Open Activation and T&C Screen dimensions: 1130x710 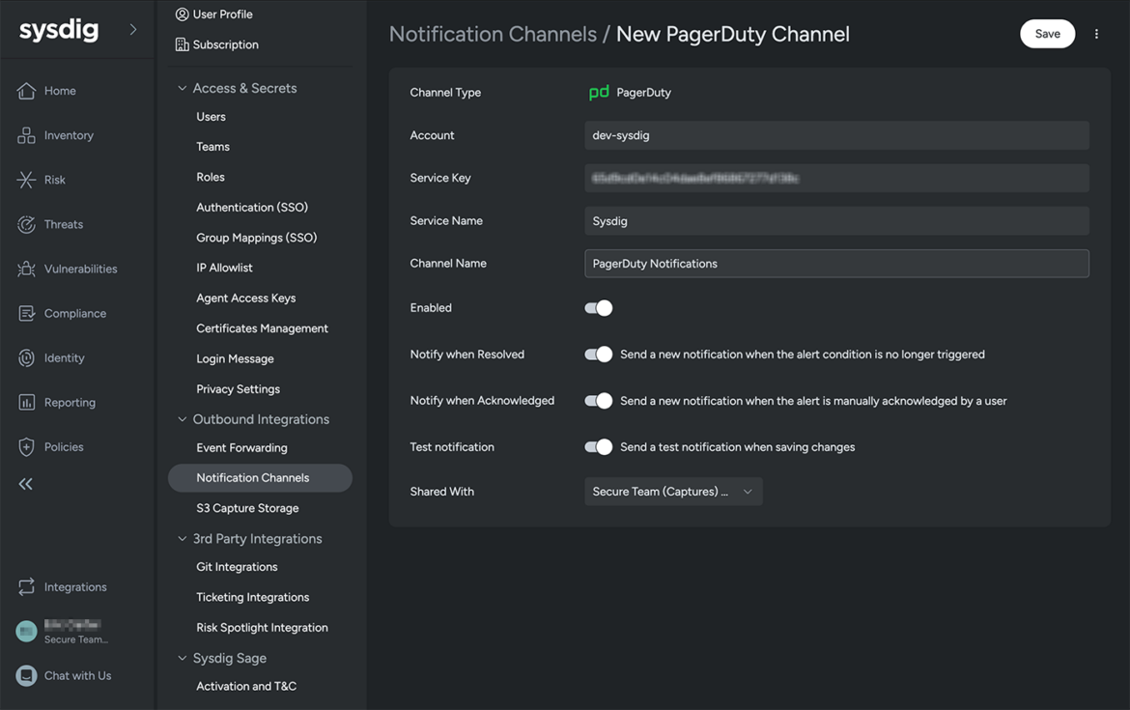click(x=246, y=686)
